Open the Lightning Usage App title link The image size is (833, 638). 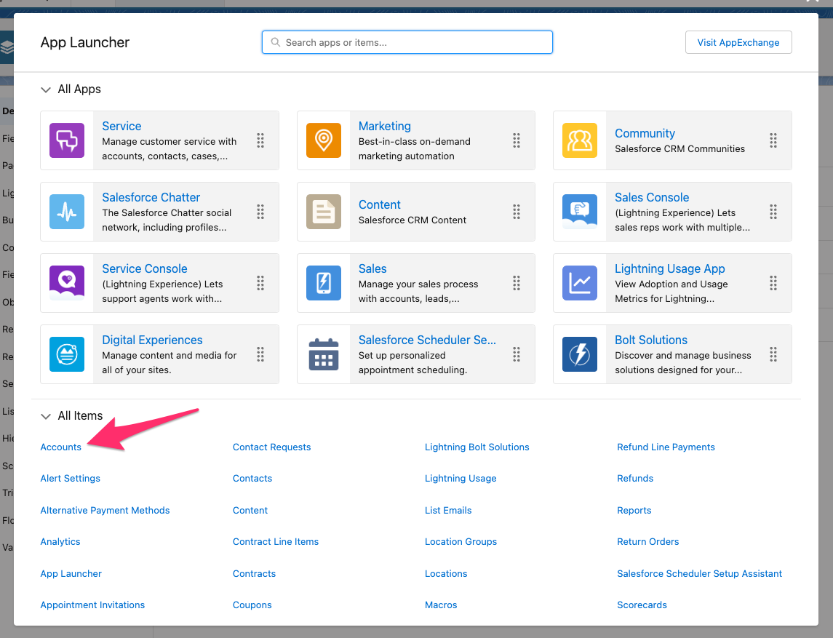tap(670, 268)
